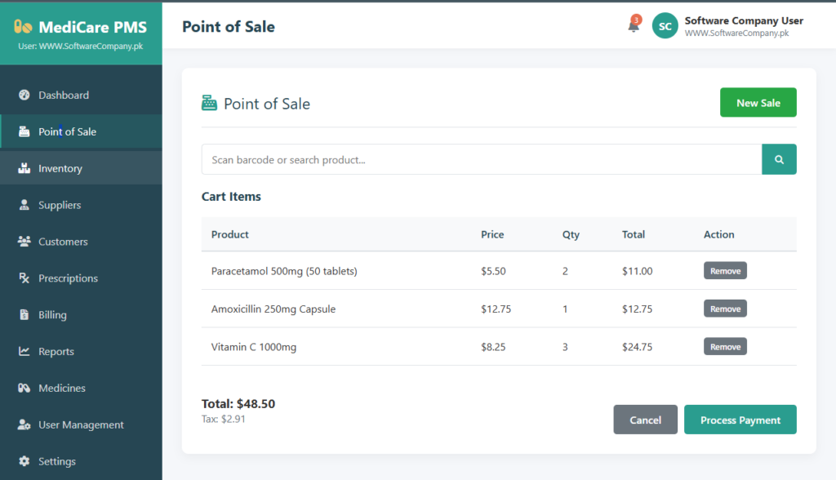Viewport: 836px width, 480px height.
Task: Click the notification bell icon
Action: (633, 26)
